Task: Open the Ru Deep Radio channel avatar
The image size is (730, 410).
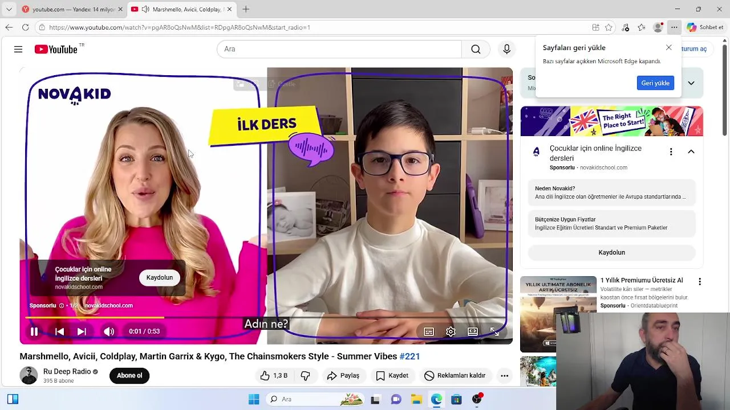Action: [29, 376]
